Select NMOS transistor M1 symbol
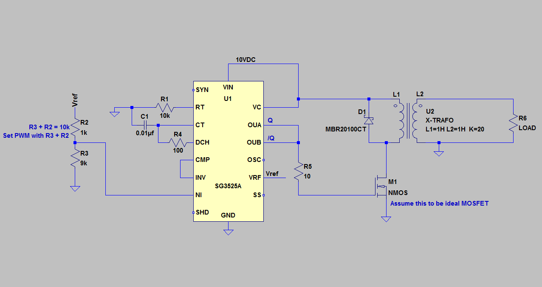 (381, 187)
